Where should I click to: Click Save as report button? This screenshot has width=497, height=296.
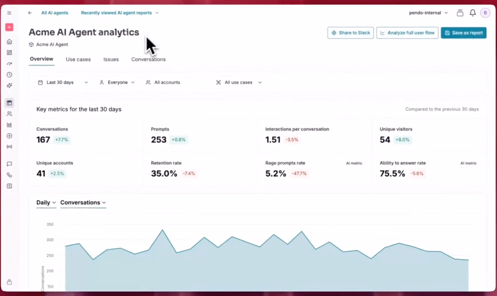pyautogui.click(x=464, y=33)
